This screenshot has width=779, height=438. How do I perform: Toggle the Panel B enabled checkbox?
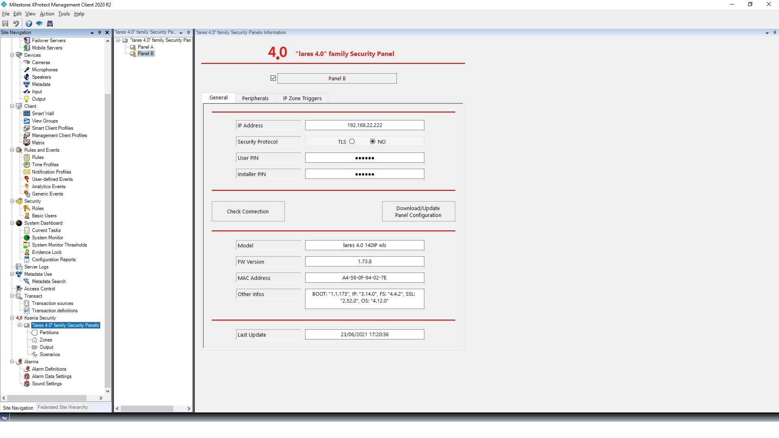273,78
